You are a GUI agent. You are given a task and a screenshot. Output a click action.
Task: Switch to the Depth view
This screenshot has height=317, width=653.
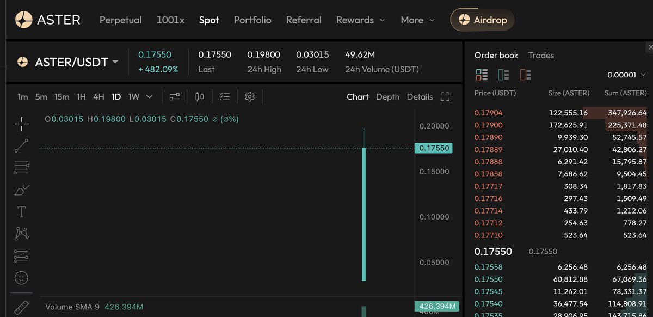(387, 97)
